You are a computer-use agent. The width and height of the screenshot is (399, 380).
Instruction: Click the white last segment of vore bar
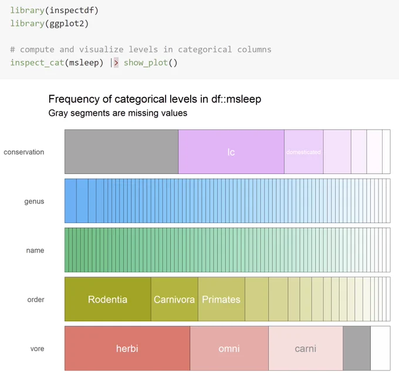coord(380,348)
